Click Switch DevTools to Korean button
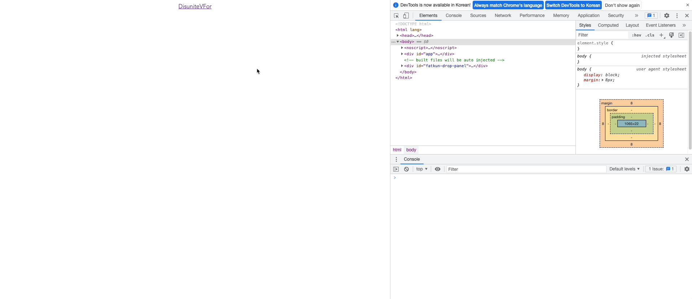Viewport: 692px width, 299px height. pos(573,5)
